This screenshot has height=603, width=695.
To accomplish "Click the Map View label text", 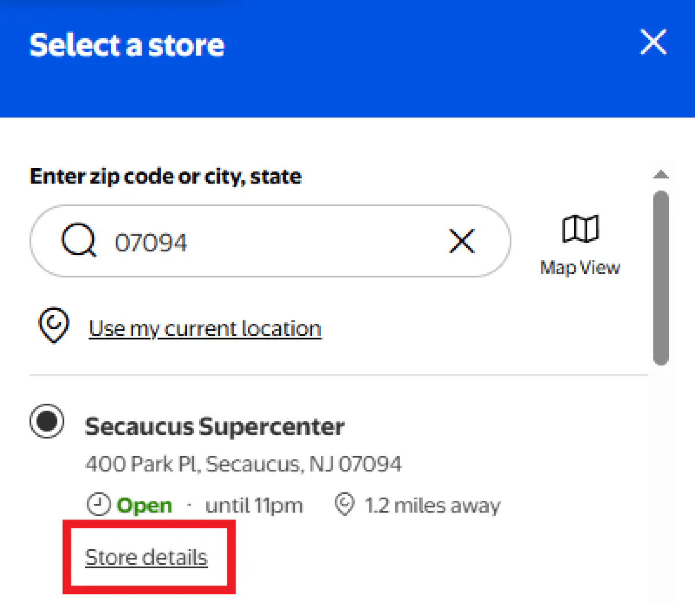I will point(579,267).
